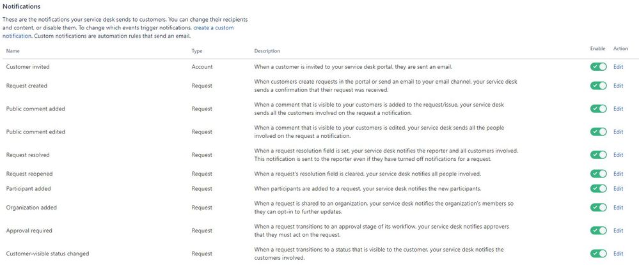Toggle the Request reopened notification
Screen dimensions: 639x265
[598, 174]
